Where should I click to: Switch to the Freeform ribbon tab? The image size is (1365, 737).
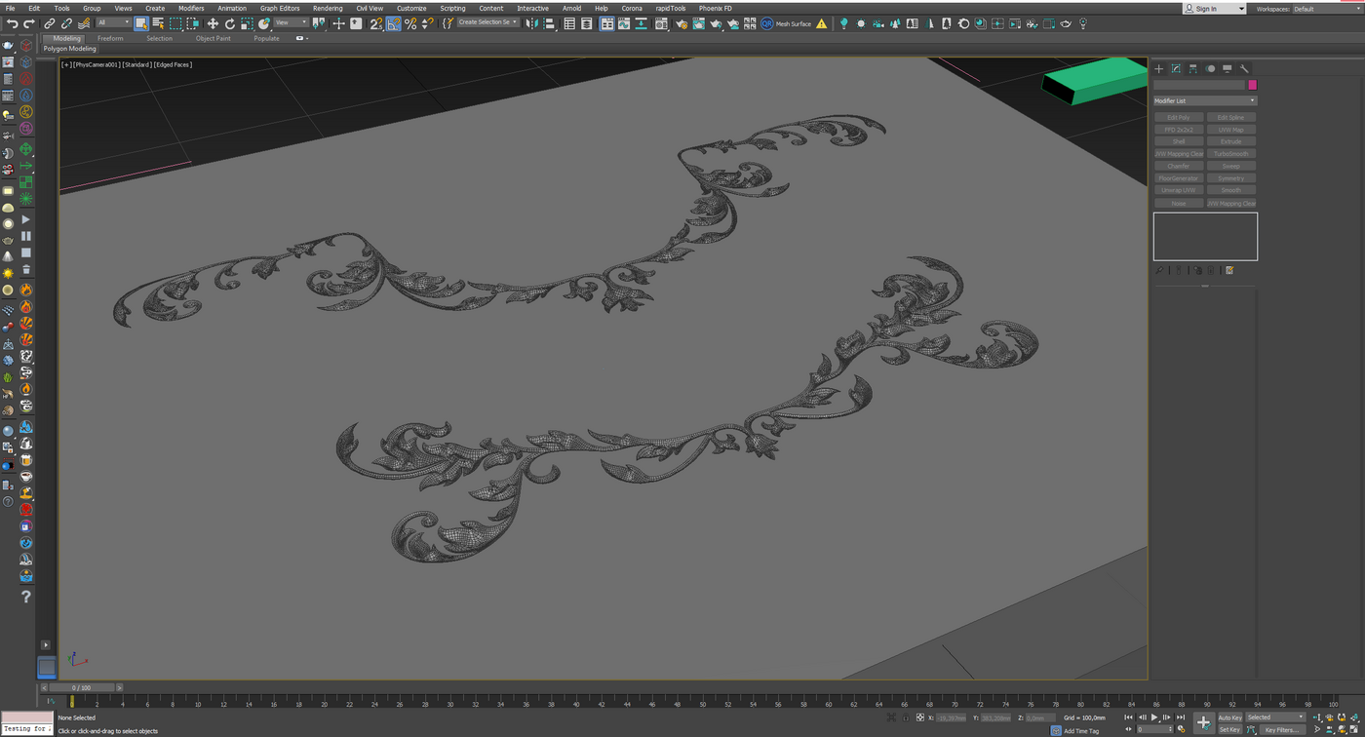pyautogui.click(x=110, y=38)
